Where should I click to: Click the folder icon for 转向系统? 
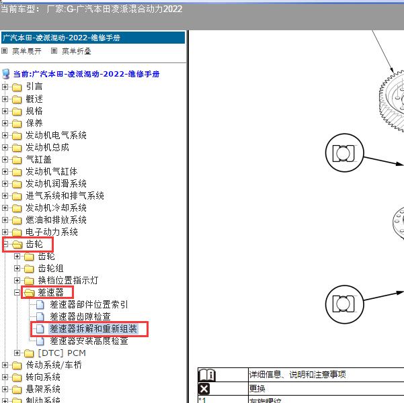click(17, 377)
